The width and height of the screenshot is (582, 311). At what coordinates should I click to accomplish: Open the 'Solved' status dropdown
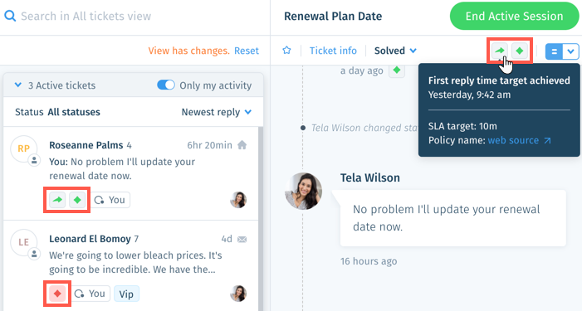click(395, 51)
